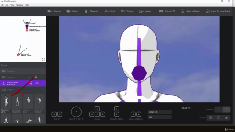
Task: Click Save to Board
Action: [x=190, y=11]
